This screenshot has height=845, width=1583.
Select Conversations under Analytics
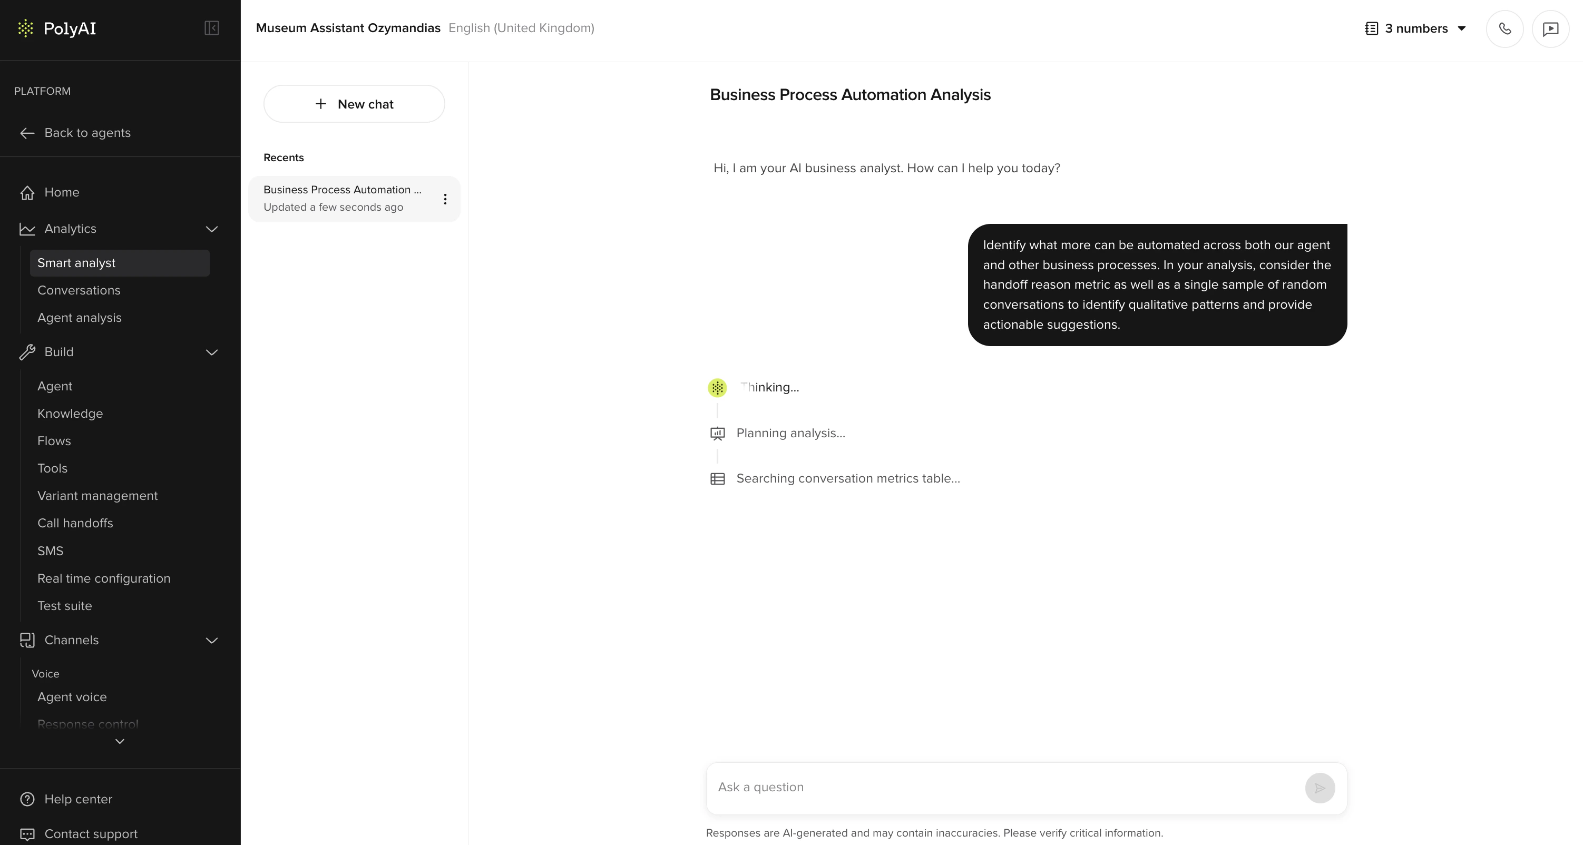coord(79,290)
